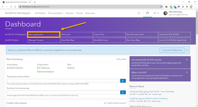Click the temporary access token field

pyautogui.click(x=64, y=81)
